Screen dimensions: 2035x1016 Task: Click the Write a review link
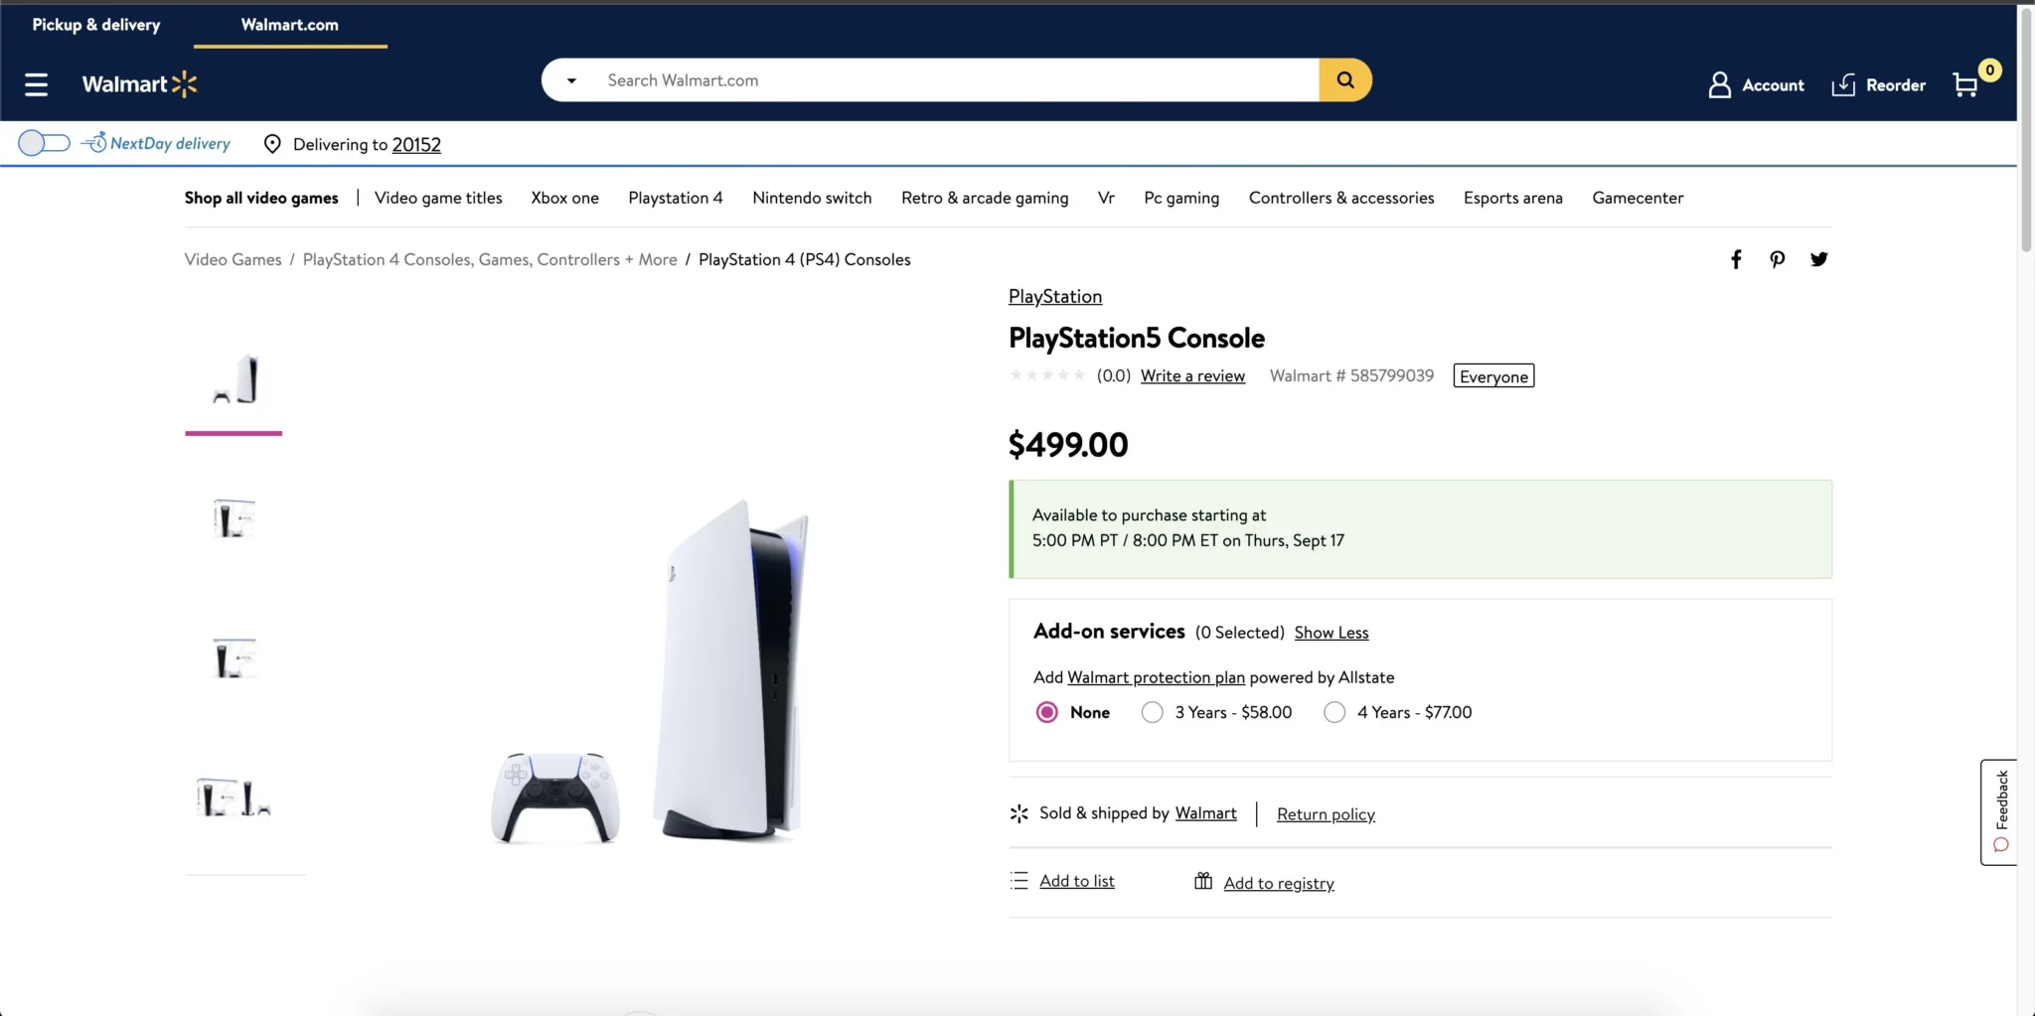point(1192,375)
